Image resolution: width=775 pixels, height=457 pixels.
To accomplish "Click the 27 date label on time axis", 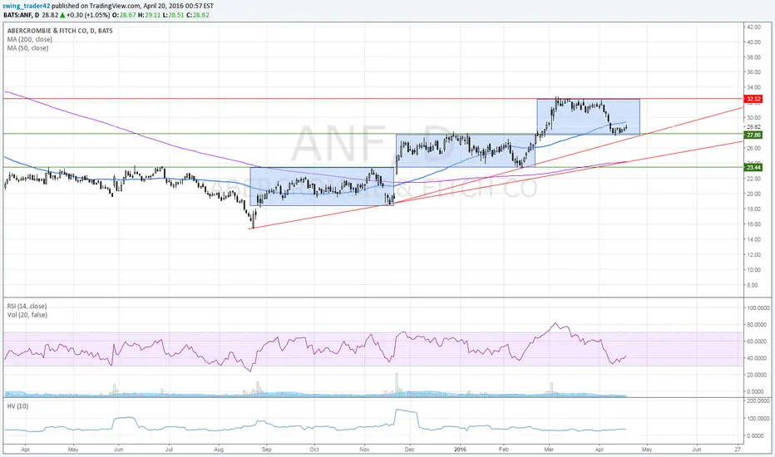I will pos(738,450).
